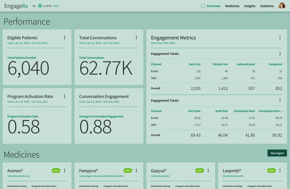The height and width of the screenshot is (189, 290).
Task: Open Eligible Patients card options menu
Action: pyautogui.click(x=65, y=37)
